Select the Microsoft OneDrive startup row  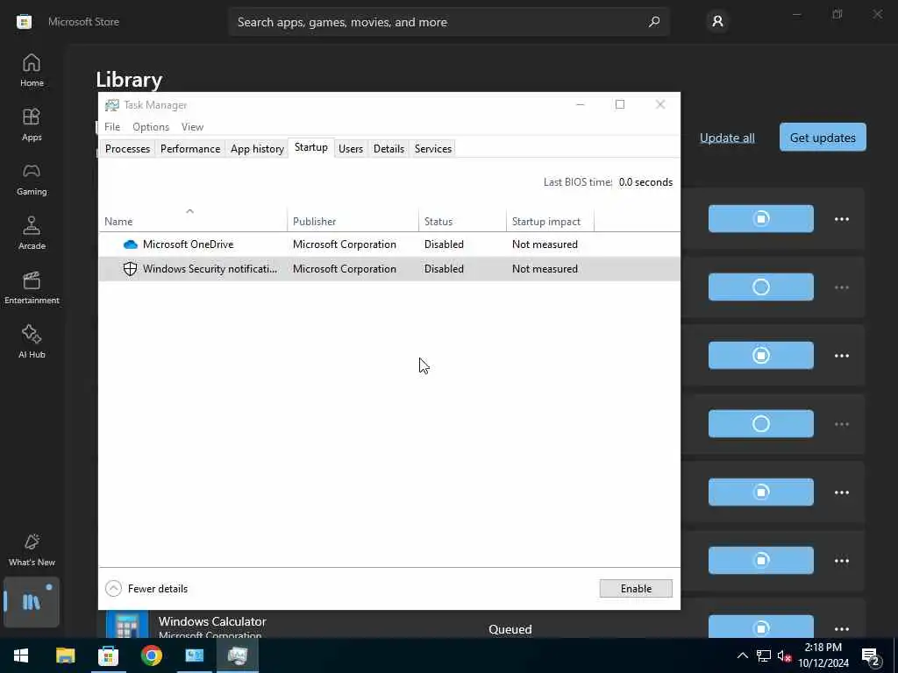(x=389, y=244)
